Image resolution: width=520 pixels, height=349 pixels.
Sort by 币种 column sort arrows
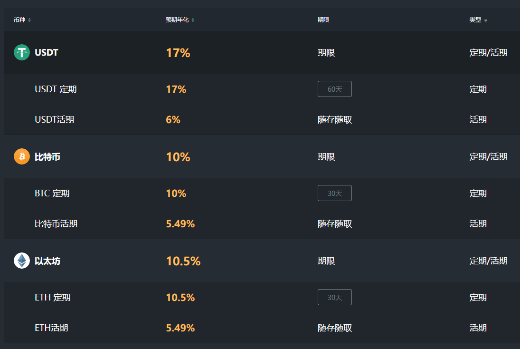[29, 20]
